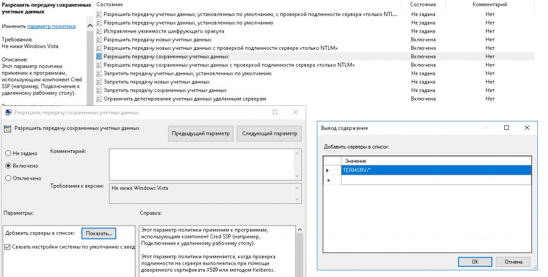
Task: Click policy icon in settings dialog title bar
Action: tap(7, 113)
